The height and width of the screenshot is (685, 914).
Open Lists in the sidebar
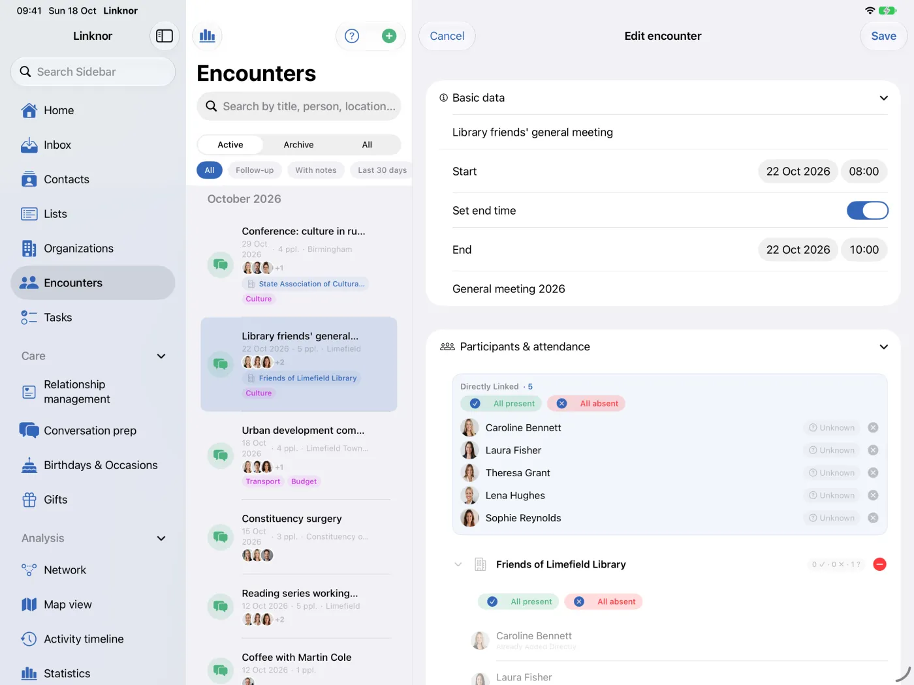93,214
